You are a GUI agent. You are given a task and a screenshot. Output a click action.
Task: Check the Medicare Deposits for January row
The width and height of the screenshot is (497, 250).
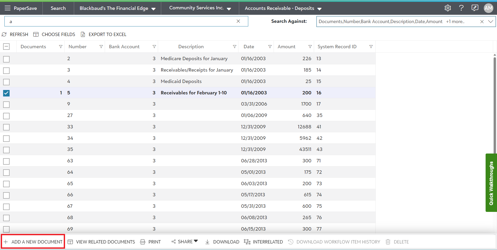6,59
